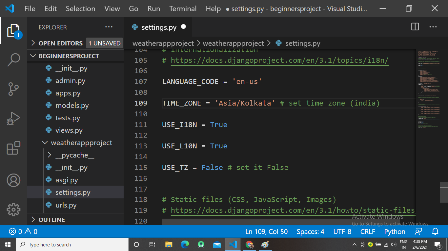Open the Terminal menu
Image resolution: width=448 pixels, height=251 pixels.
[x=183, y=8]
